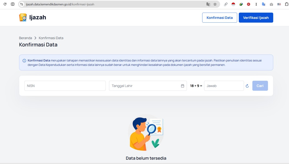
Task: Bookmark this page with the star icon
Action: (x=215, y=4)
